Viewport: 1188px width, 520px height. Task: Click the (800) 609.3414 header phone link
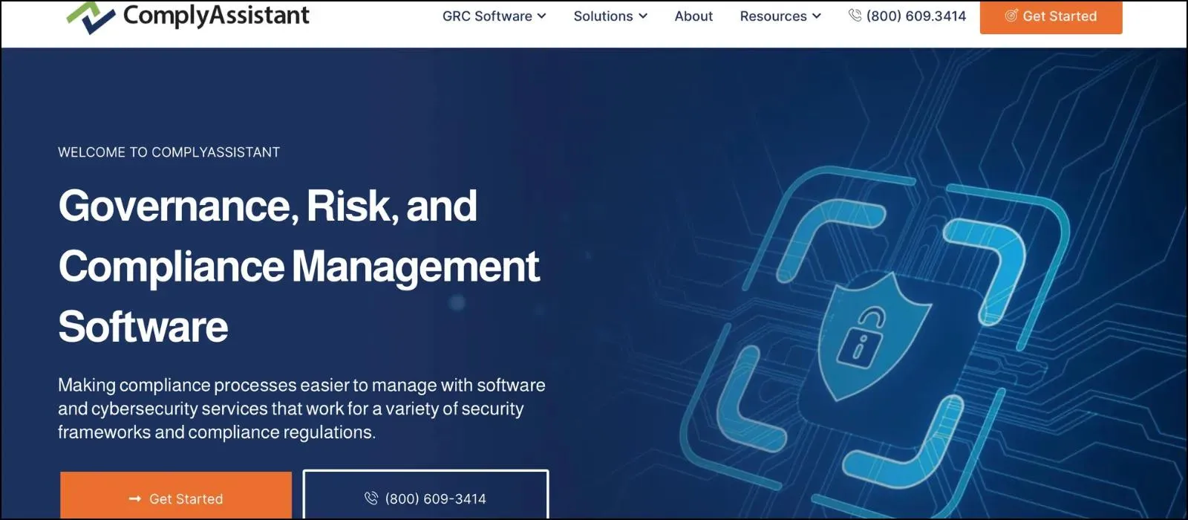pos(907,16)
